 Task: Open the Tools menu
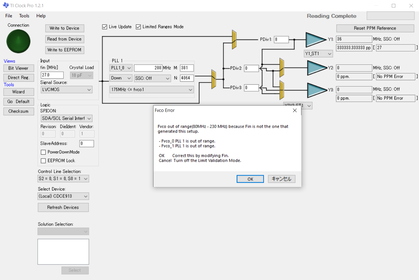[24, 16]
